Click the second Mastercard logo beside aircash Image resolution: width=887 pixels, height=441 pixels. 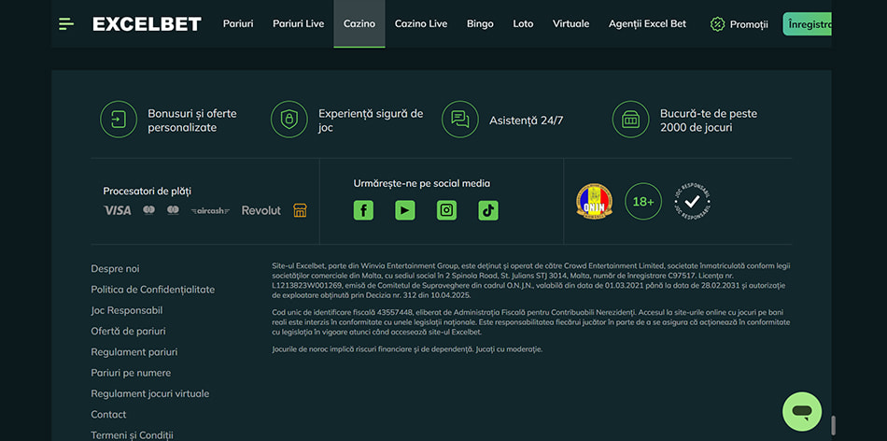(x=173, y=210)
